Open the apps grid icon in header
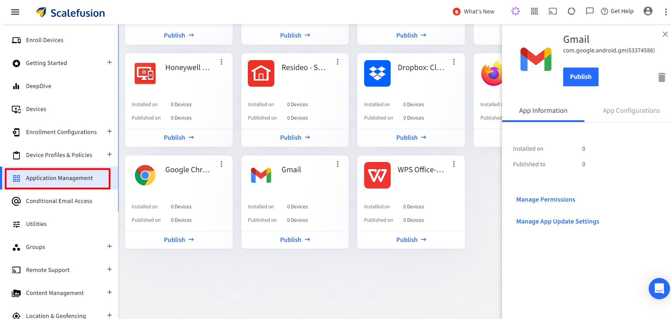This screenshot has width=671, height=319. pos(534,11)
